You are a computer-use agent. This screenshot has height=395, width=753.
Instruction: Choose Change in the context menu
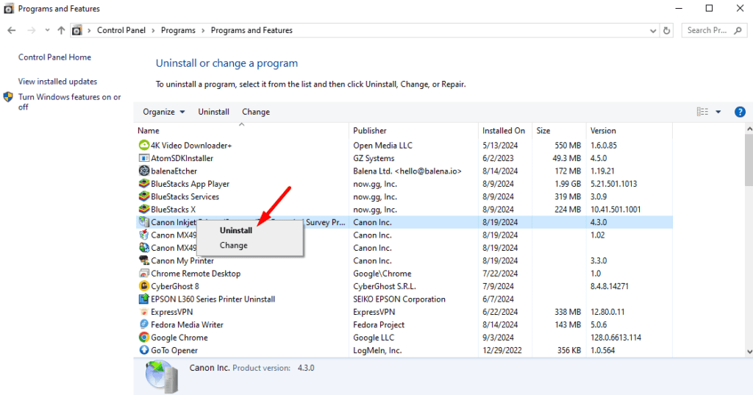pyautogui.click(x=234, y=245)
